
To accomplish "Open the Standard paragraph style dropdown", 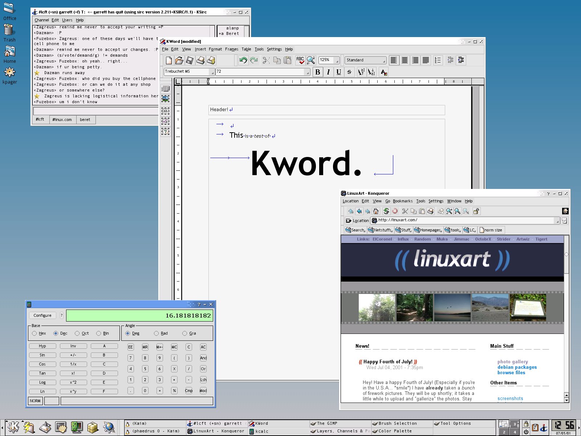I will (x=383, y=60).
